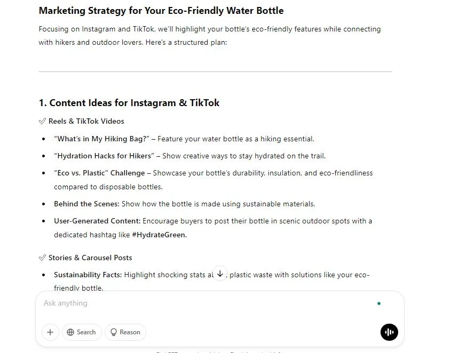The height and width of the screenshot is (353, 459).
Task: Click the plus icon to attach content
Action: (50, 332)
